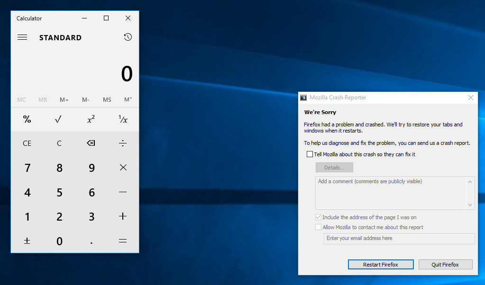Click the plus operator key
The width and height of the screenshot is (485, 285).
click(123, 216)
